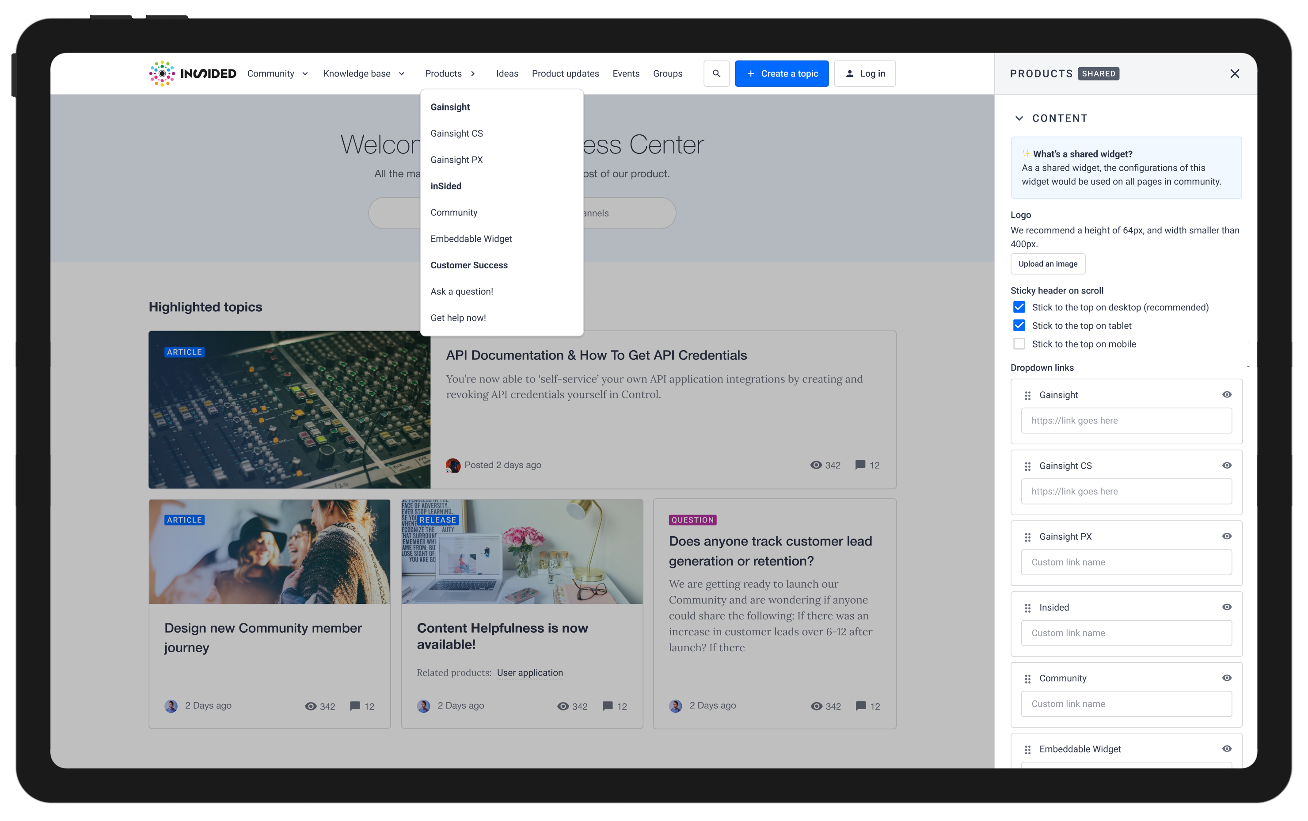1308x821 pixels.
Task: Click the Gainsight heading in Products menu
Action: (x=450, y=107)
